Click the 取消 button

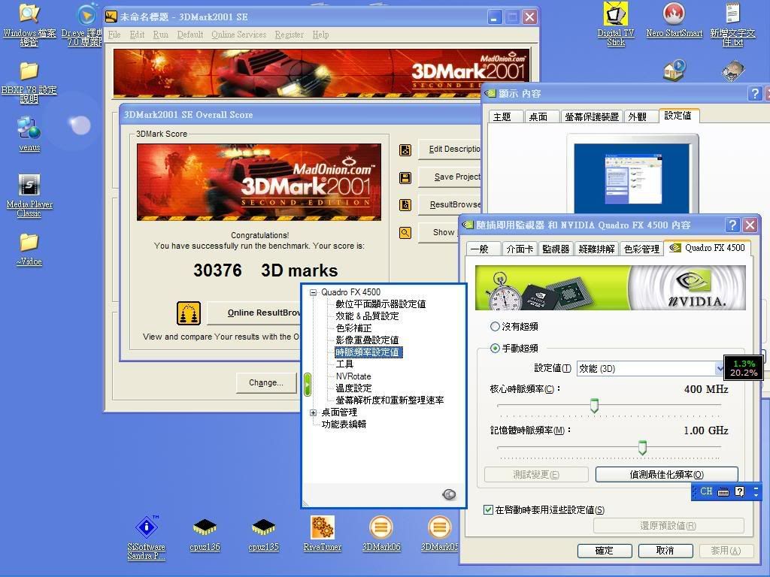(x=665, y=551)
